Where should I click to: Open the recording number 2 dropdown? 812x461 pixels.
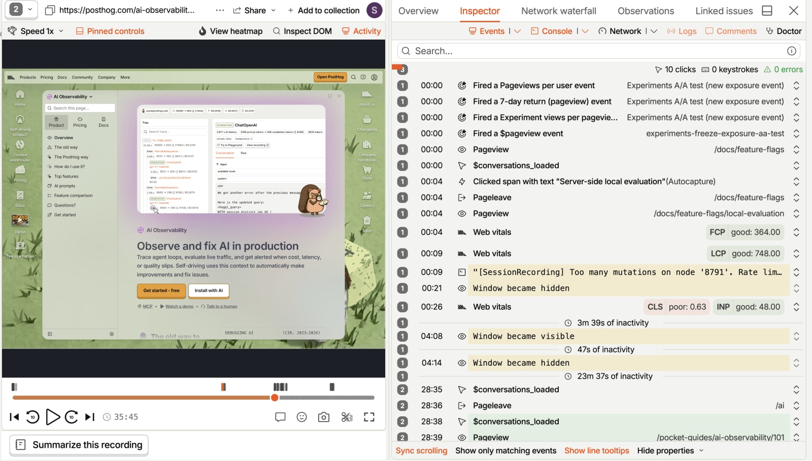point(21,9)
